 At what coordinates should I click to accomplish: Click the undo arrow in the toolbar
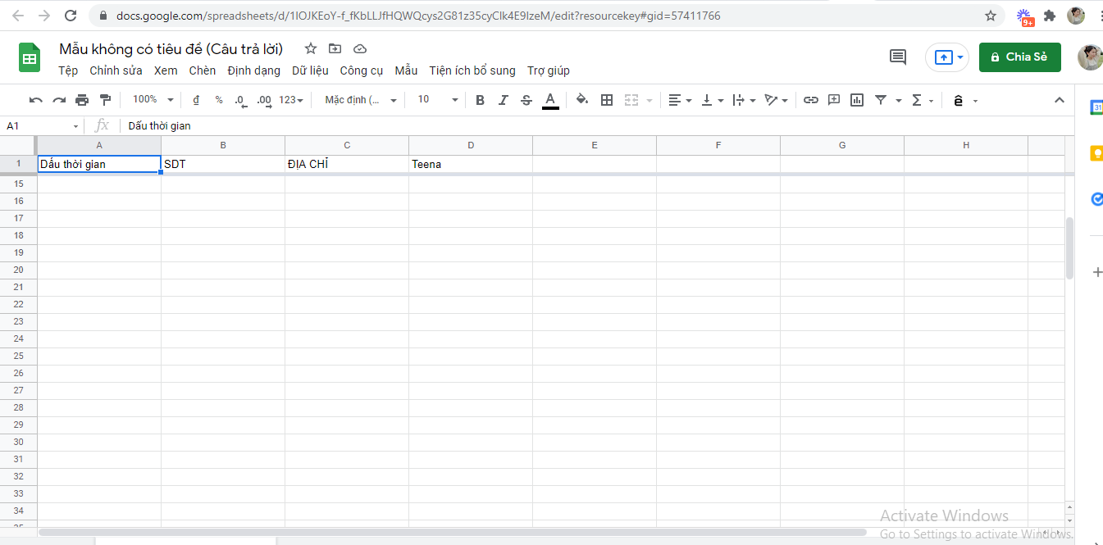pos(35,100)
